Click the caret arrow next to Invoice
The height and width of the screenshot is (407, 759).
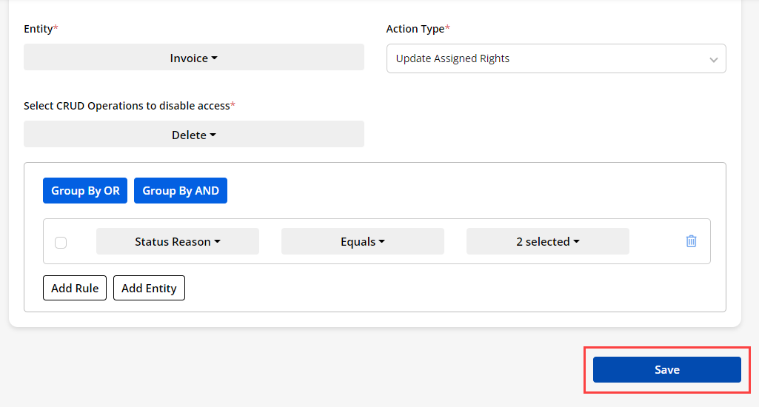[215, 58]
